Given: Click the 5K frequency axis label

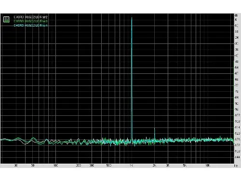Looking at the screenshot, I should point(185,166).
